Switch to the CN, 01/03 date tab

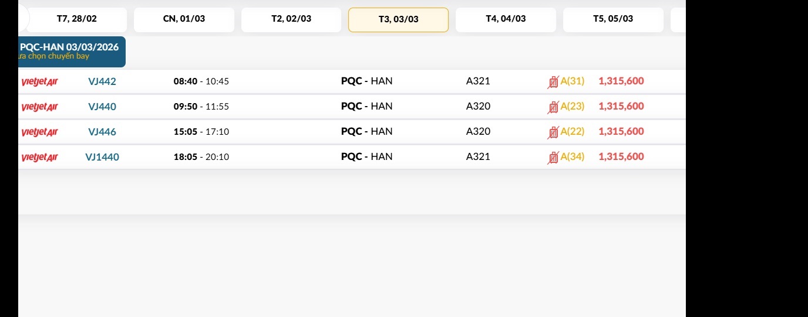[184, 19]
